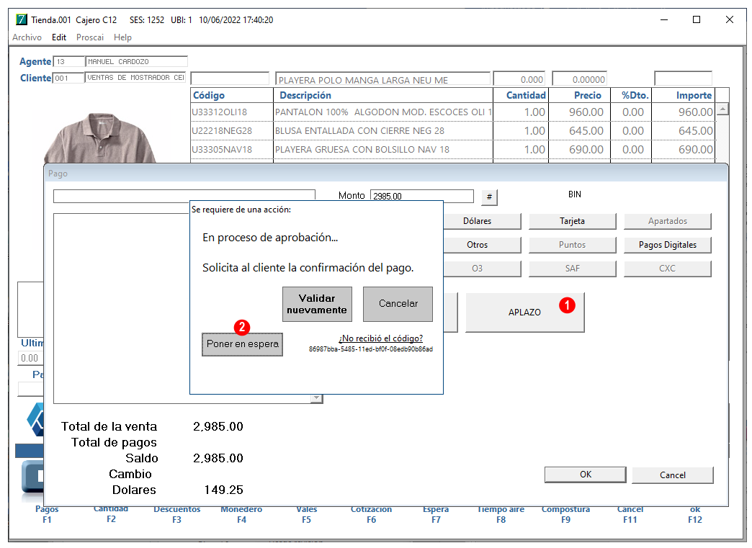Click Poner en espera button
The image size is (752, 548).
[242, 344]
